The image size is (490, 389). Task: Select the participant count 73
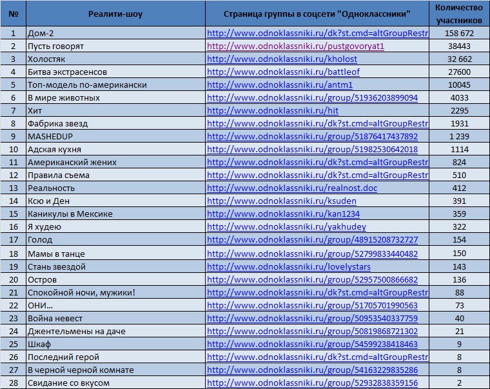459,306
